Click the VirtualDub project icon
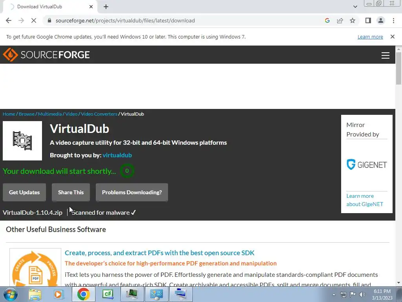Viewport: 402px width, 302px height. point(22,141)
